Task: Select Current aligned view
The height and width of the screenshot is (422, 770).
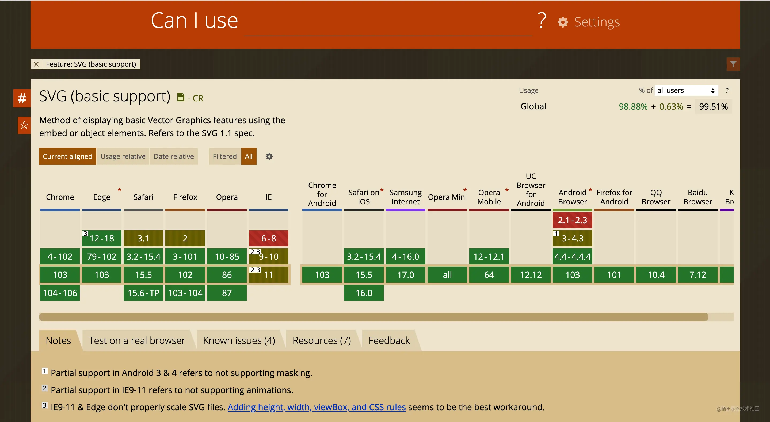Action: pyautogui.click(x=67, y=156)
